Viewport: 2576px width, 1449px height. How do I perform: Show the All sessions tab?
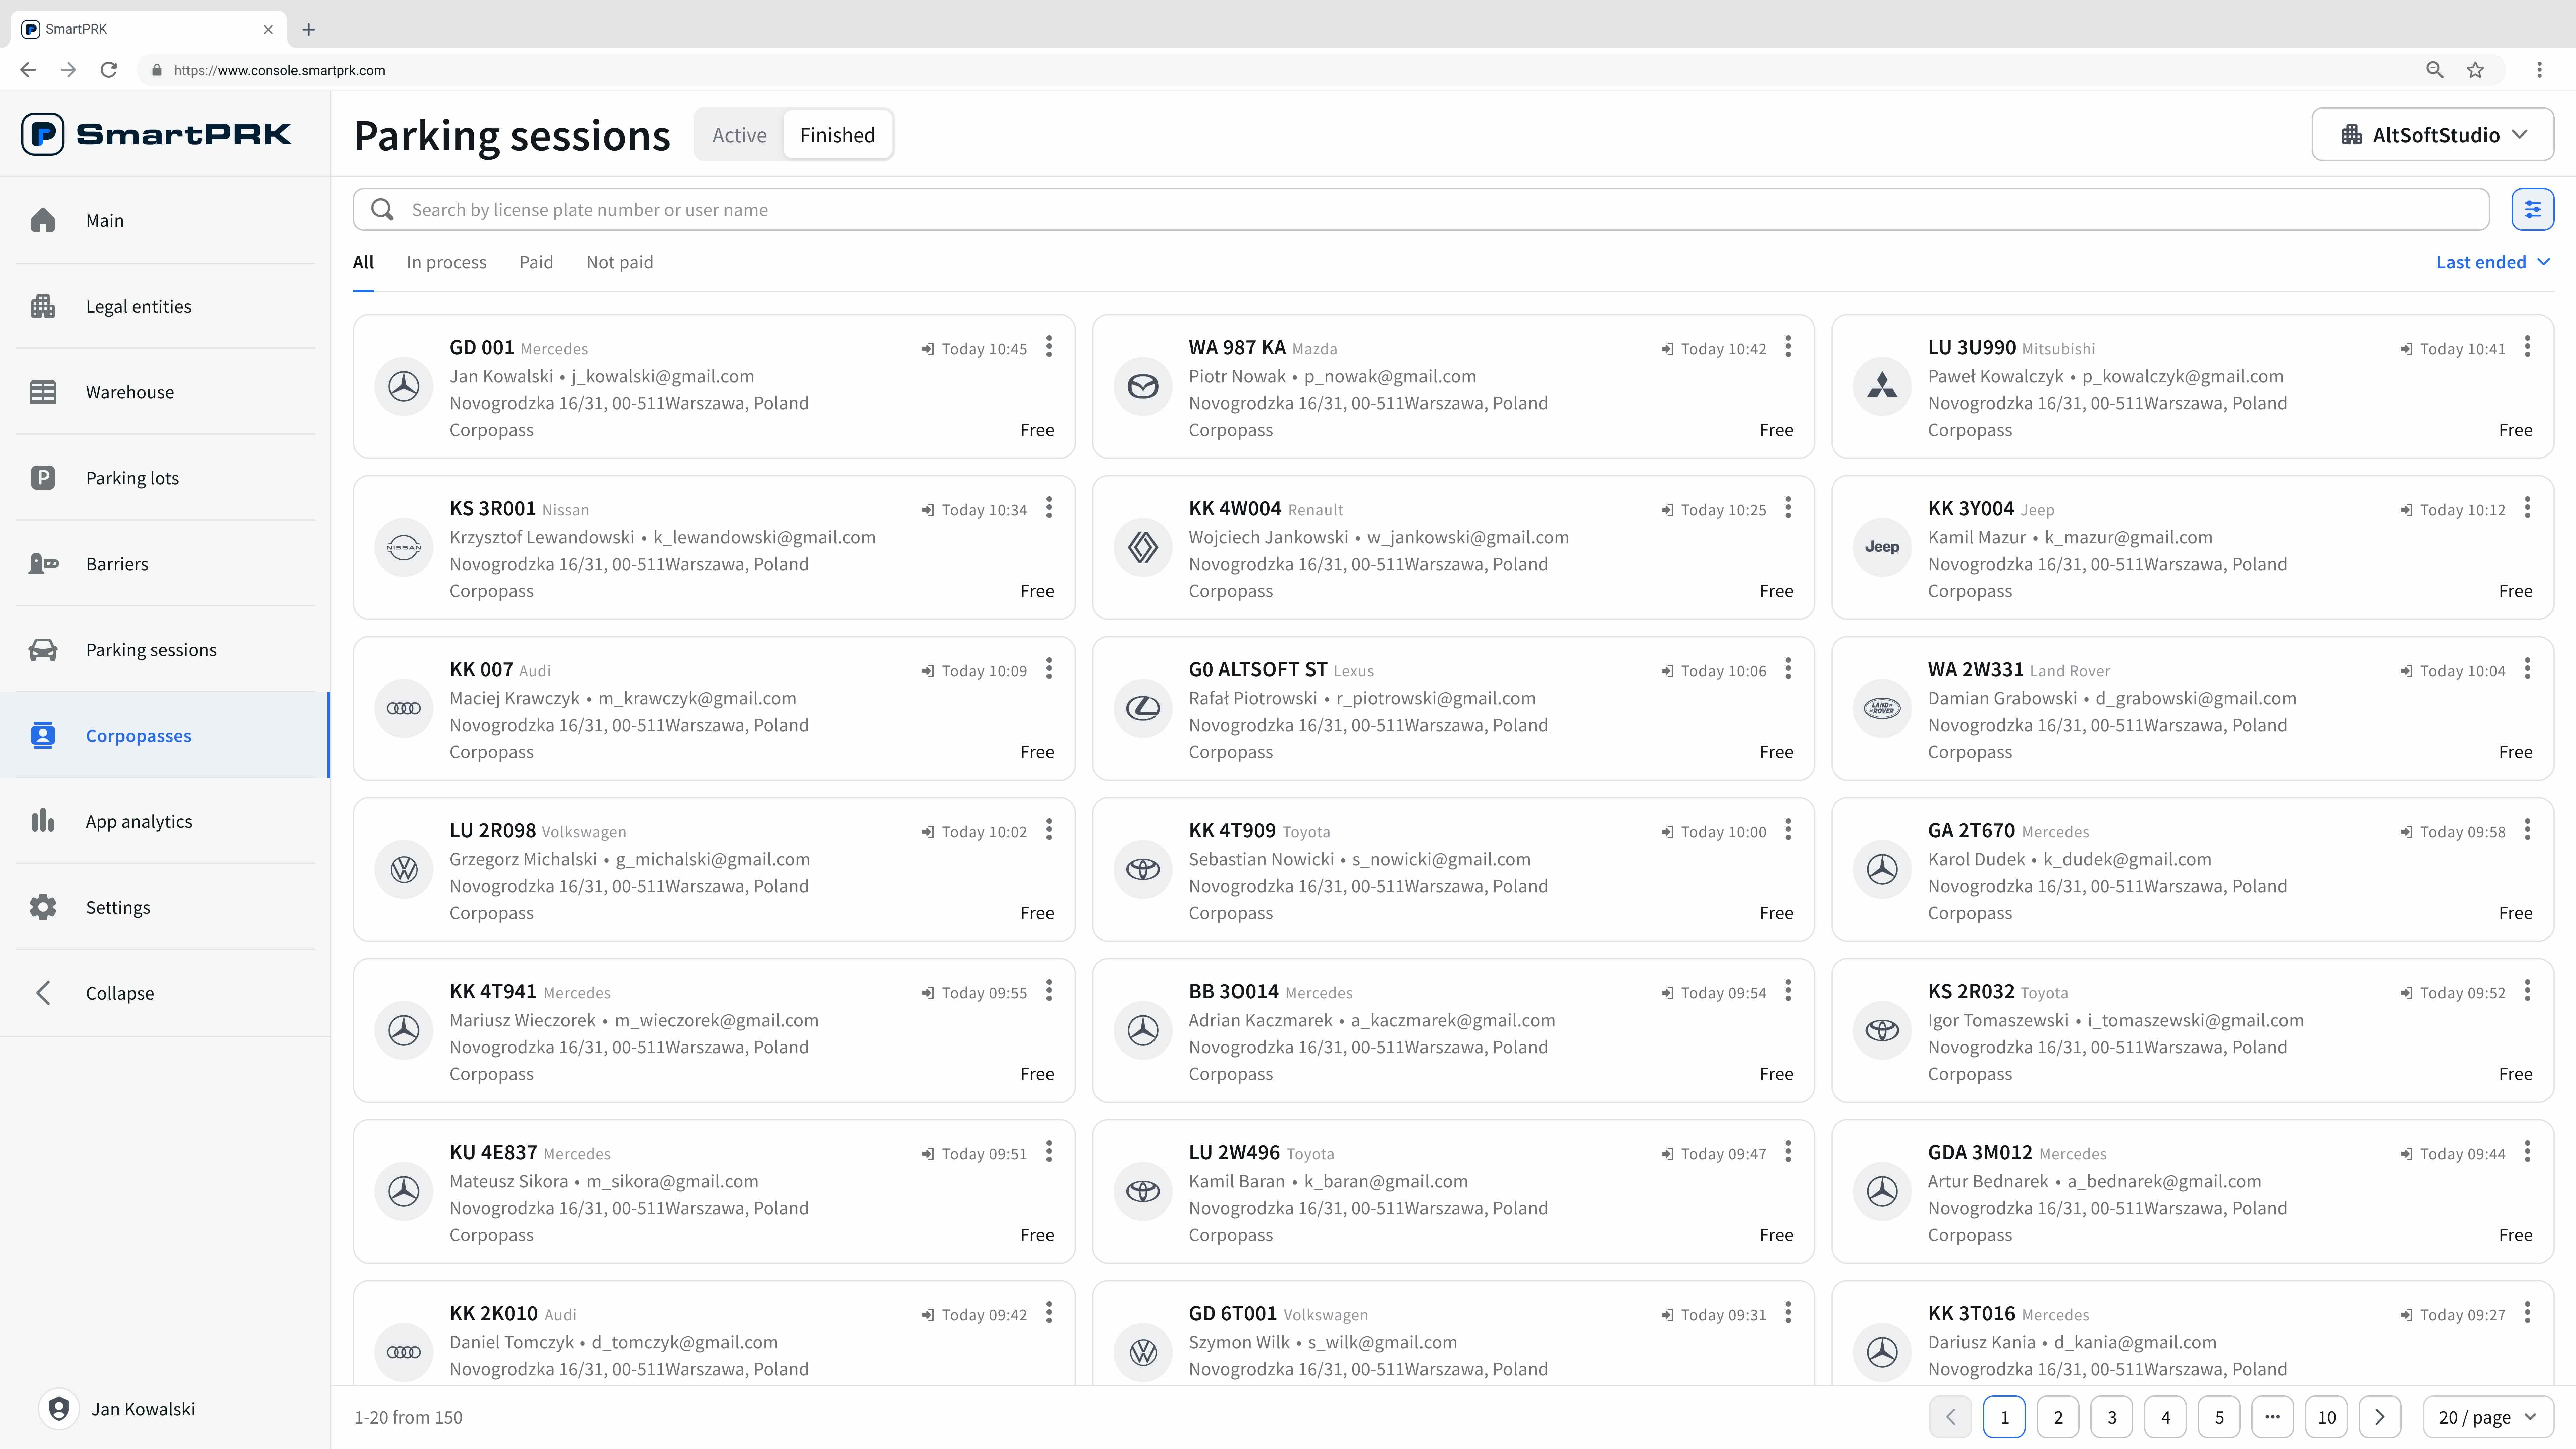click(x=363, y=262)
